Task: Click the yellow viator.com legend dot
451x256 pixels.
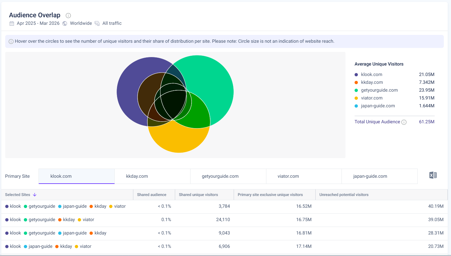Action: (x=356, y=98)
